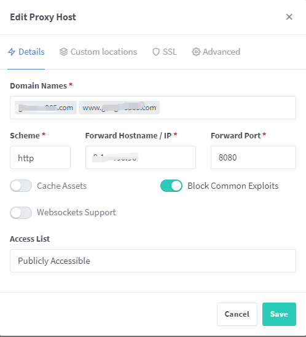306x337 pixels.
Task: Click the Cancel button
Action: (x=237, y=314)
